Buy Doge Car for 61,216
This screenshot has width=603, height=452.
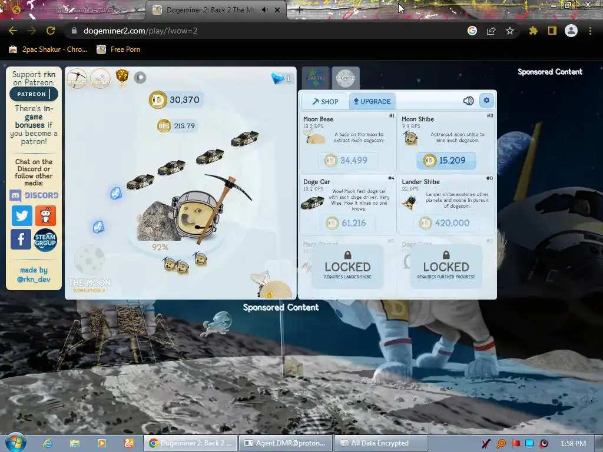pyautogui.click(x=347, y=223)
